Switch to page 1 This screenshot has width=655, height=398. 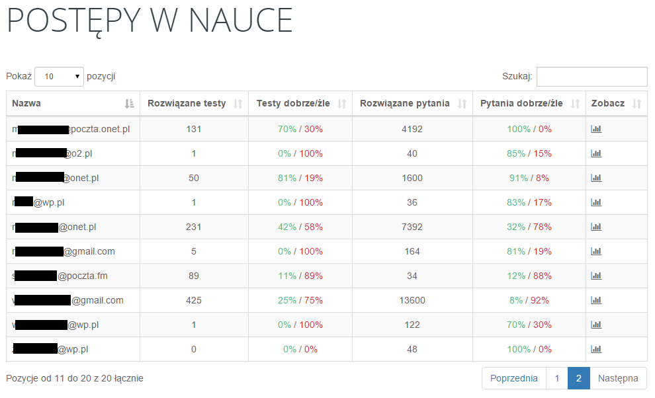point(557,378)
